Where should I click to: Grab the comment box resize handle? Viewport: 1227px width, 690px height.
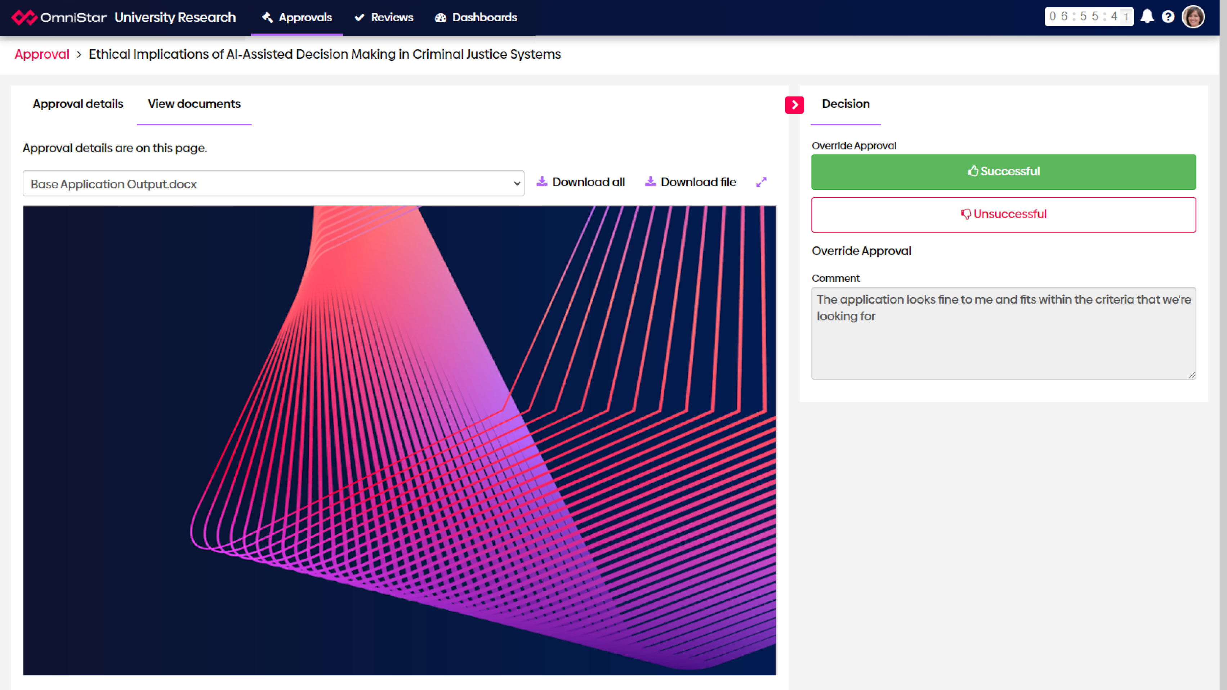1192,375
